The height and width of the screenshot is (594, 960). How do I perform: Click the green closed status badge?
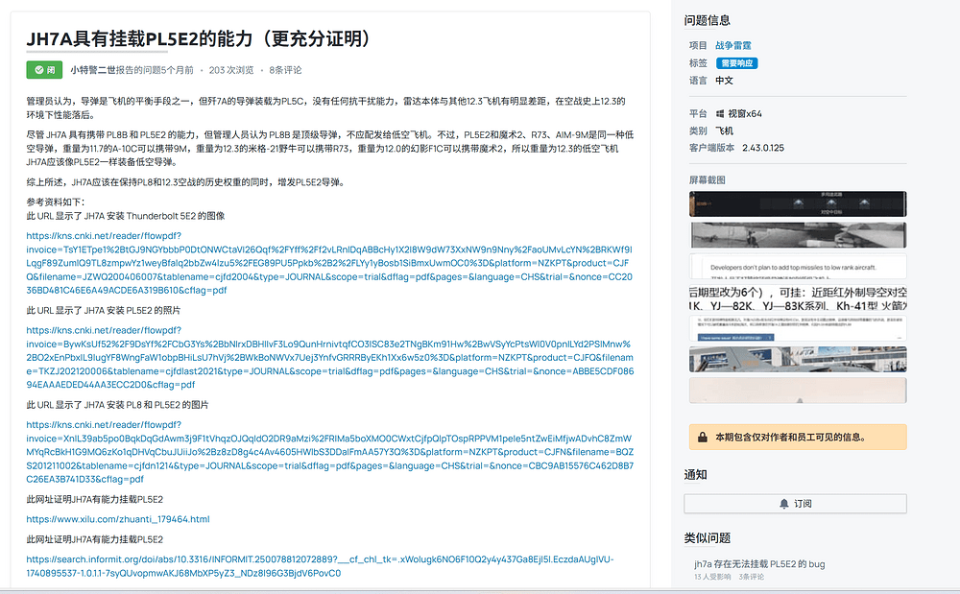coord(44,70)
